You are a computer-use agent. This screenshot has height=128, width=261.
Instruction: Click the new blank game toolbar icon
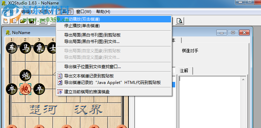5,21
